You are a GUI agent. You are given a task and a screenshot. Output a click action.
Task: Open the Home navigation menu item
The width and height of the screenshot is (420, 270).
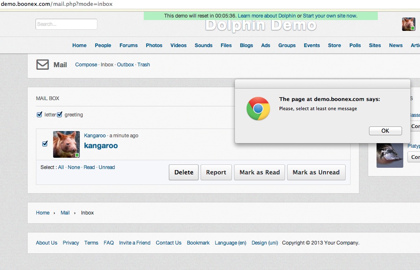point(79,45)
